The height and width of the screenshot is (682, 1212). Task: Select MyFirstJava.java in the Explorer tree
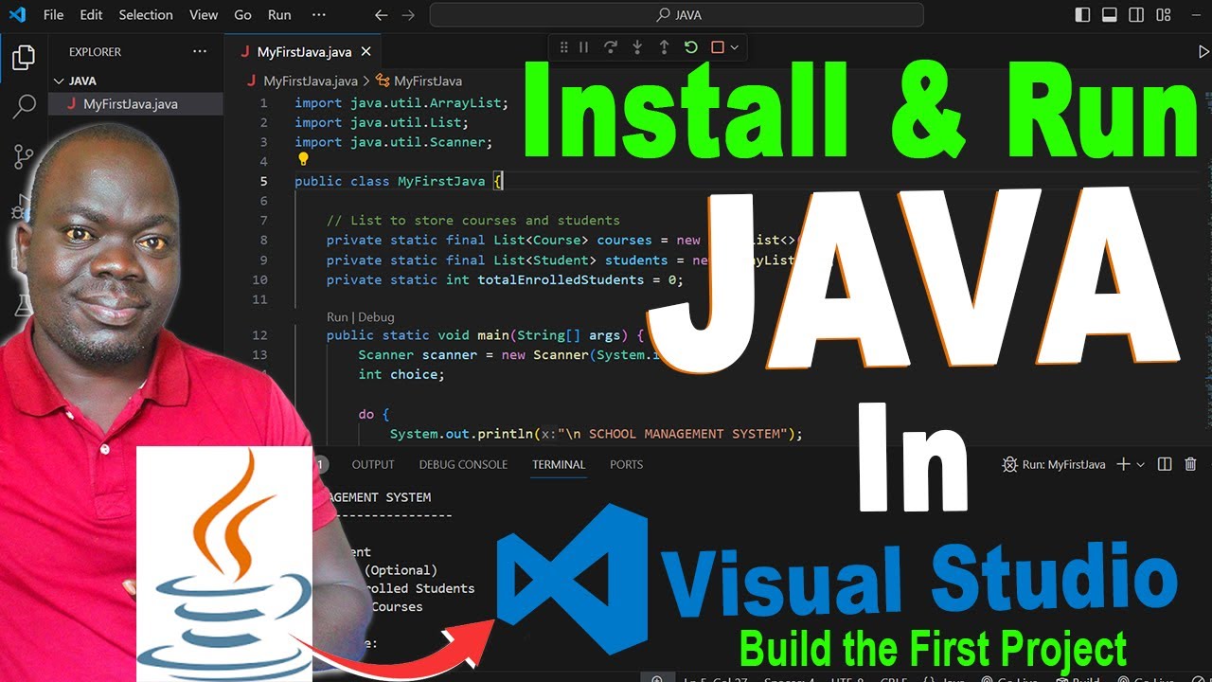click(135, 104)
